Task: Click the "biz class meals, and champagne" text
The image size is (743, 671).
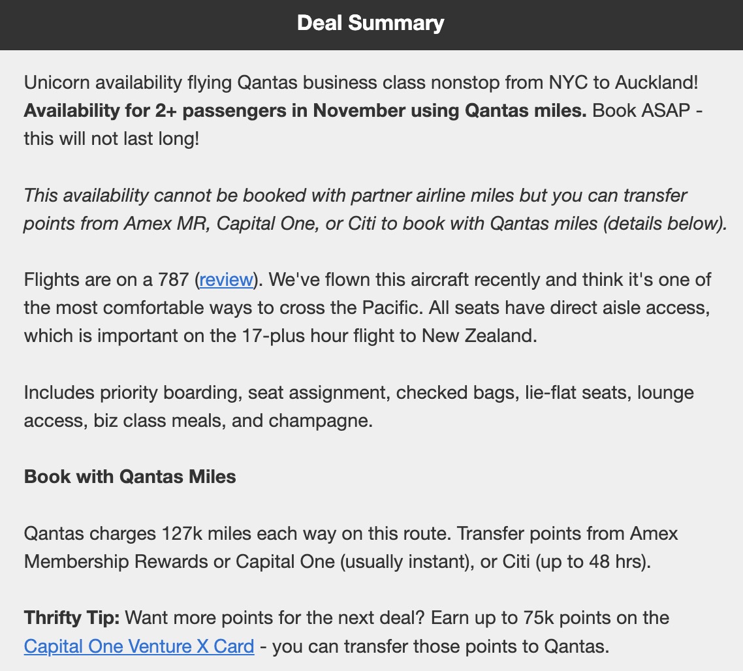Action: pyautogui.click(x=229, y=421)
